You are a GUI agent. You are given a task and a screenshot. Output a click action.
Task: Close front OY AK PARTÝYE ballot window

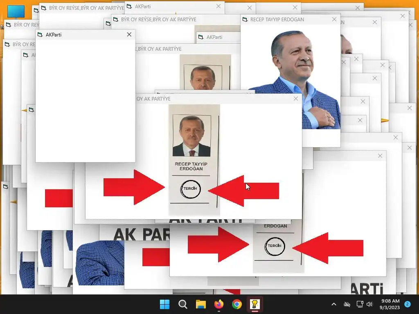pos(296,99)
